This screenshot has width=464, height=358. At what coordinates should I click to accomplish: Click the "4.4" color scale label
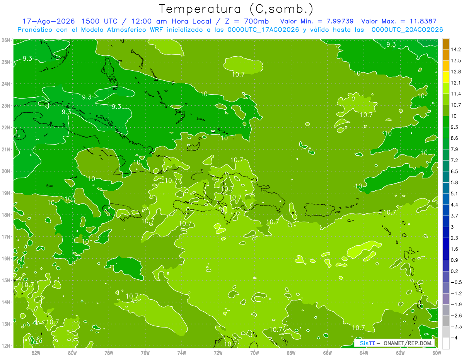pos(455,205)
